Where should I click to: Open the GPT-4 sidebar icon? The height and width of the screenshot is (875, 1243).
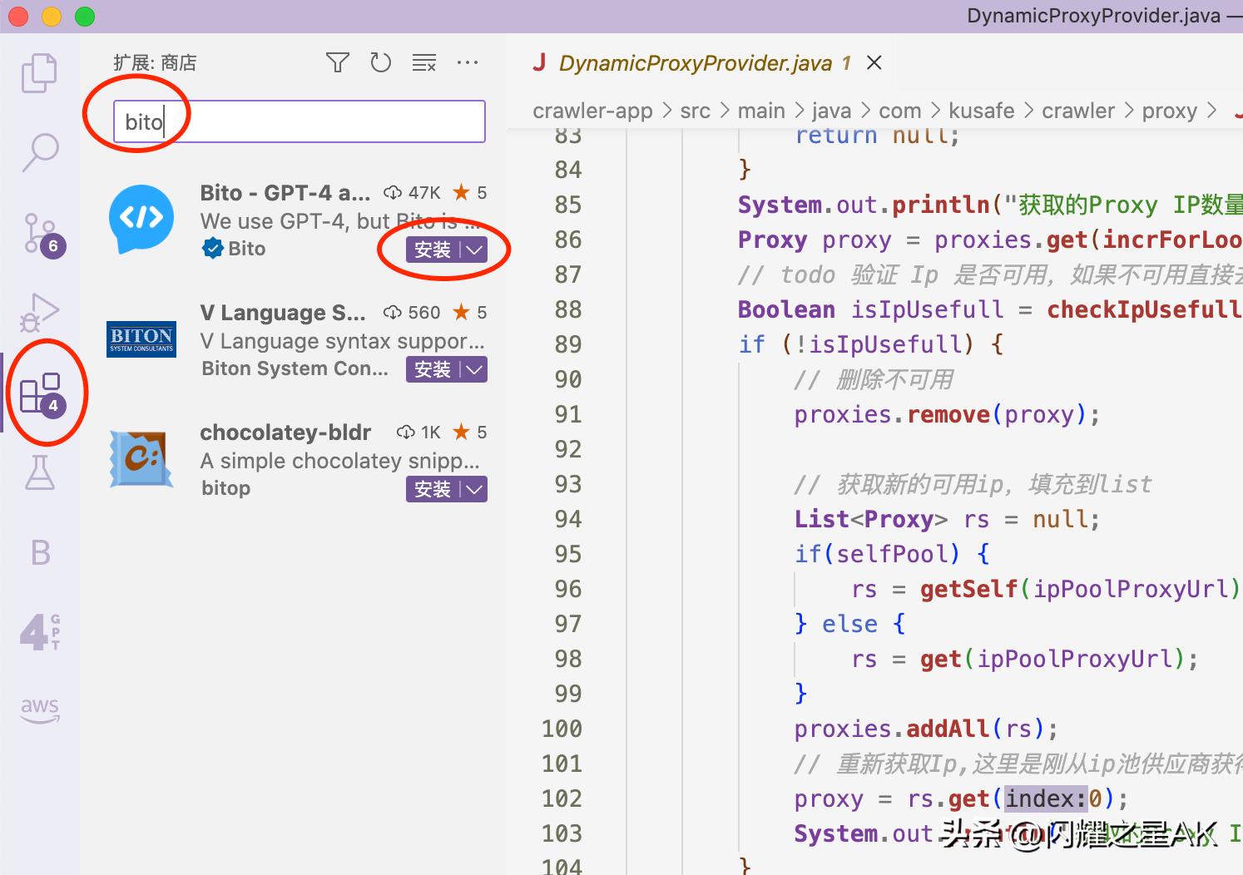click(39, 631)
